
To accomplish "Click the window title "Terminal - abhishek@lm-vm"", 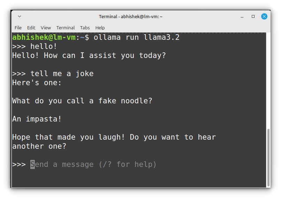I will point(131,16).
